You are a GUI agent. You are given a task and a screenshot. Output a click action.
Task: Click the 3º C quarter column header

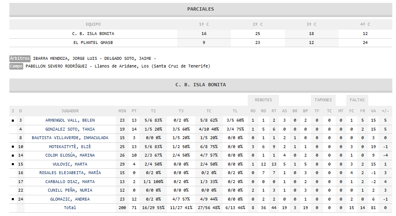[311, 24]
